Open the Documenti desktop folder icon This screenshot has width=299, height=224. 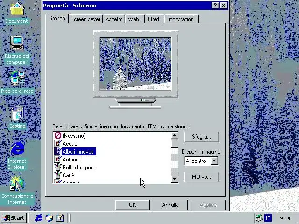coord(17,9)
